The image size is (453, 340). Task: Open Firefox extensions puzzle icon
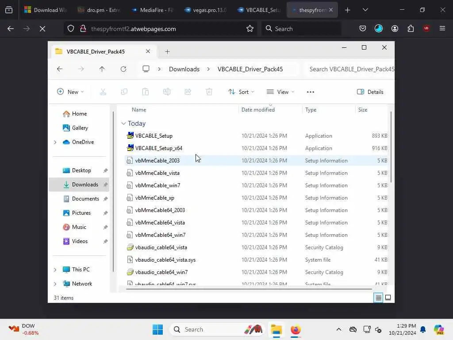tap(411, 29)
